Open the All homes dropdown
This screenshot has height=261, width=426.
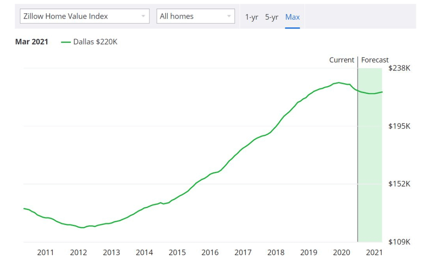196,16
